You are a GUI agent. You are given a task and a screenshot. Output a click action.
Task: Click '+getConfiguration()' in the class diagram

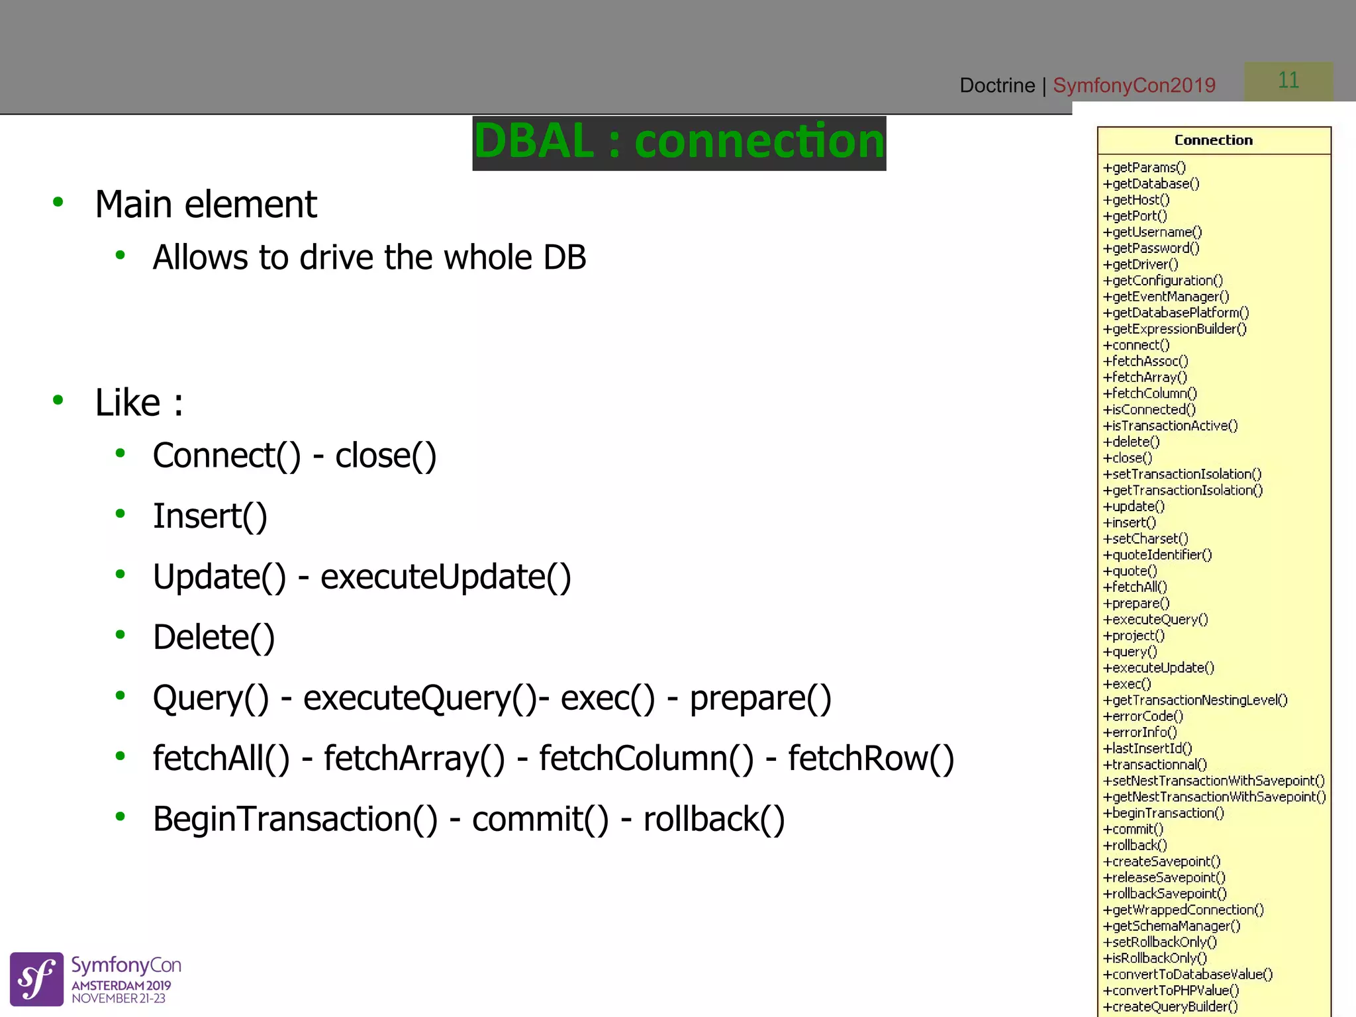(x=1163, y=280)
